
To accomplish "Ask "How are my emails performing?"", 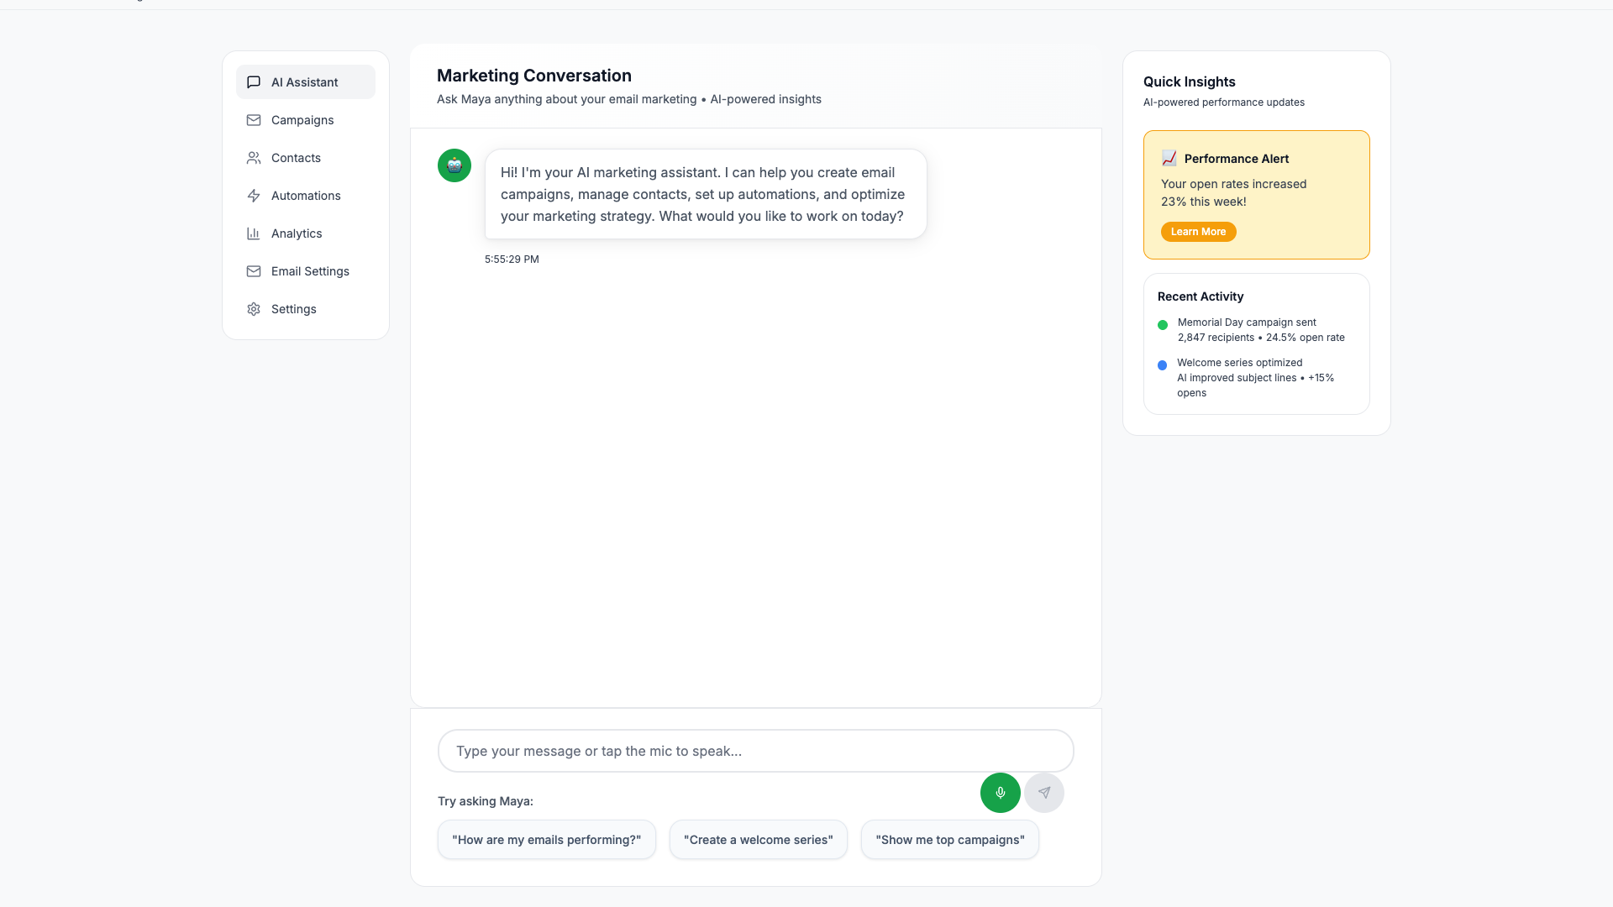I will (546, 839).
